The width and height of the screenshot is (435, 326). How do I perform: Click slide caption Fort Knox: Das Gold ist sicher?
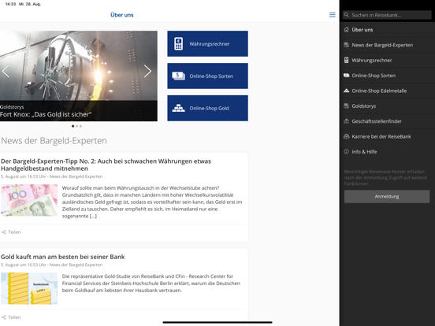46,114
